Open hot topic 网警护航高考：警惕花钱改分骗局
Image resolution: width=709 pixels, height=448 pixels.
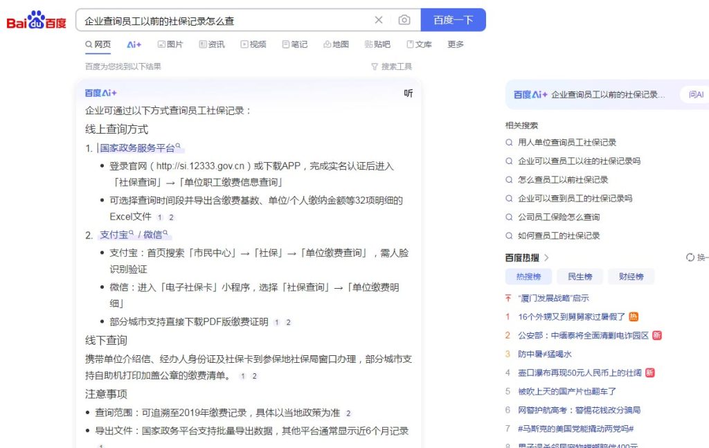click(x=580, y=410)
